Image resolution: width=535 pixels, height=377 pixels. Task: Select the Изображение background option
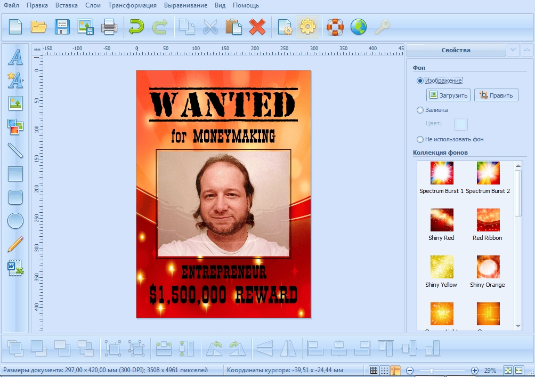coord(440,81)
